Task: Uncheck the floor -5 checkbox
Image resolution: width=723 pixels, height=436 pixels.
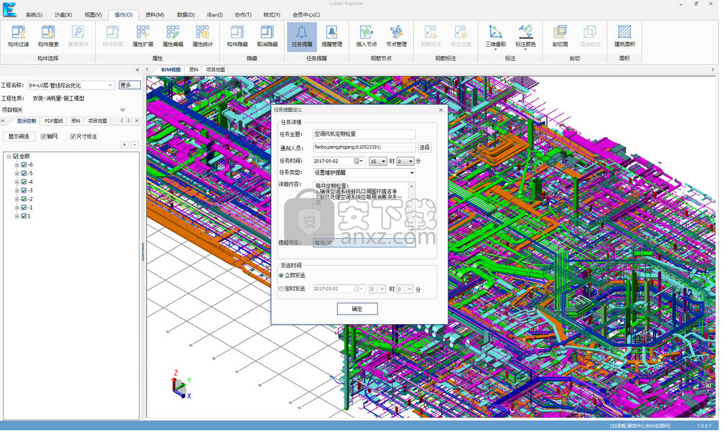Action: pyautogui.click(x=24, y=173)
